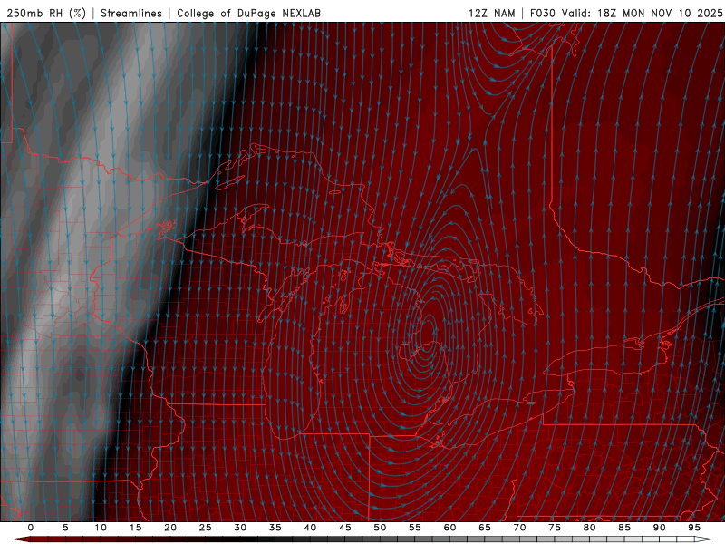Click the color scale label "0"
Image resolution: width=725 pixels, height=544 pixels.
click(x=31, y=528)
